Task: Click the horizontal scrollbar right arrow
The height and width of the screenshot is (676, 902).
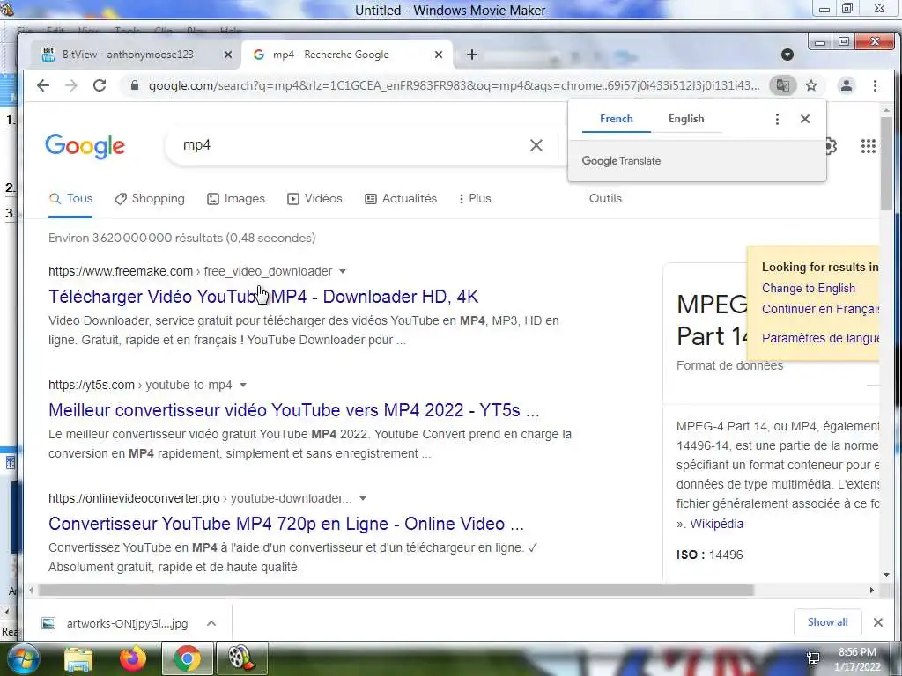Action: [x=871, y=591]
